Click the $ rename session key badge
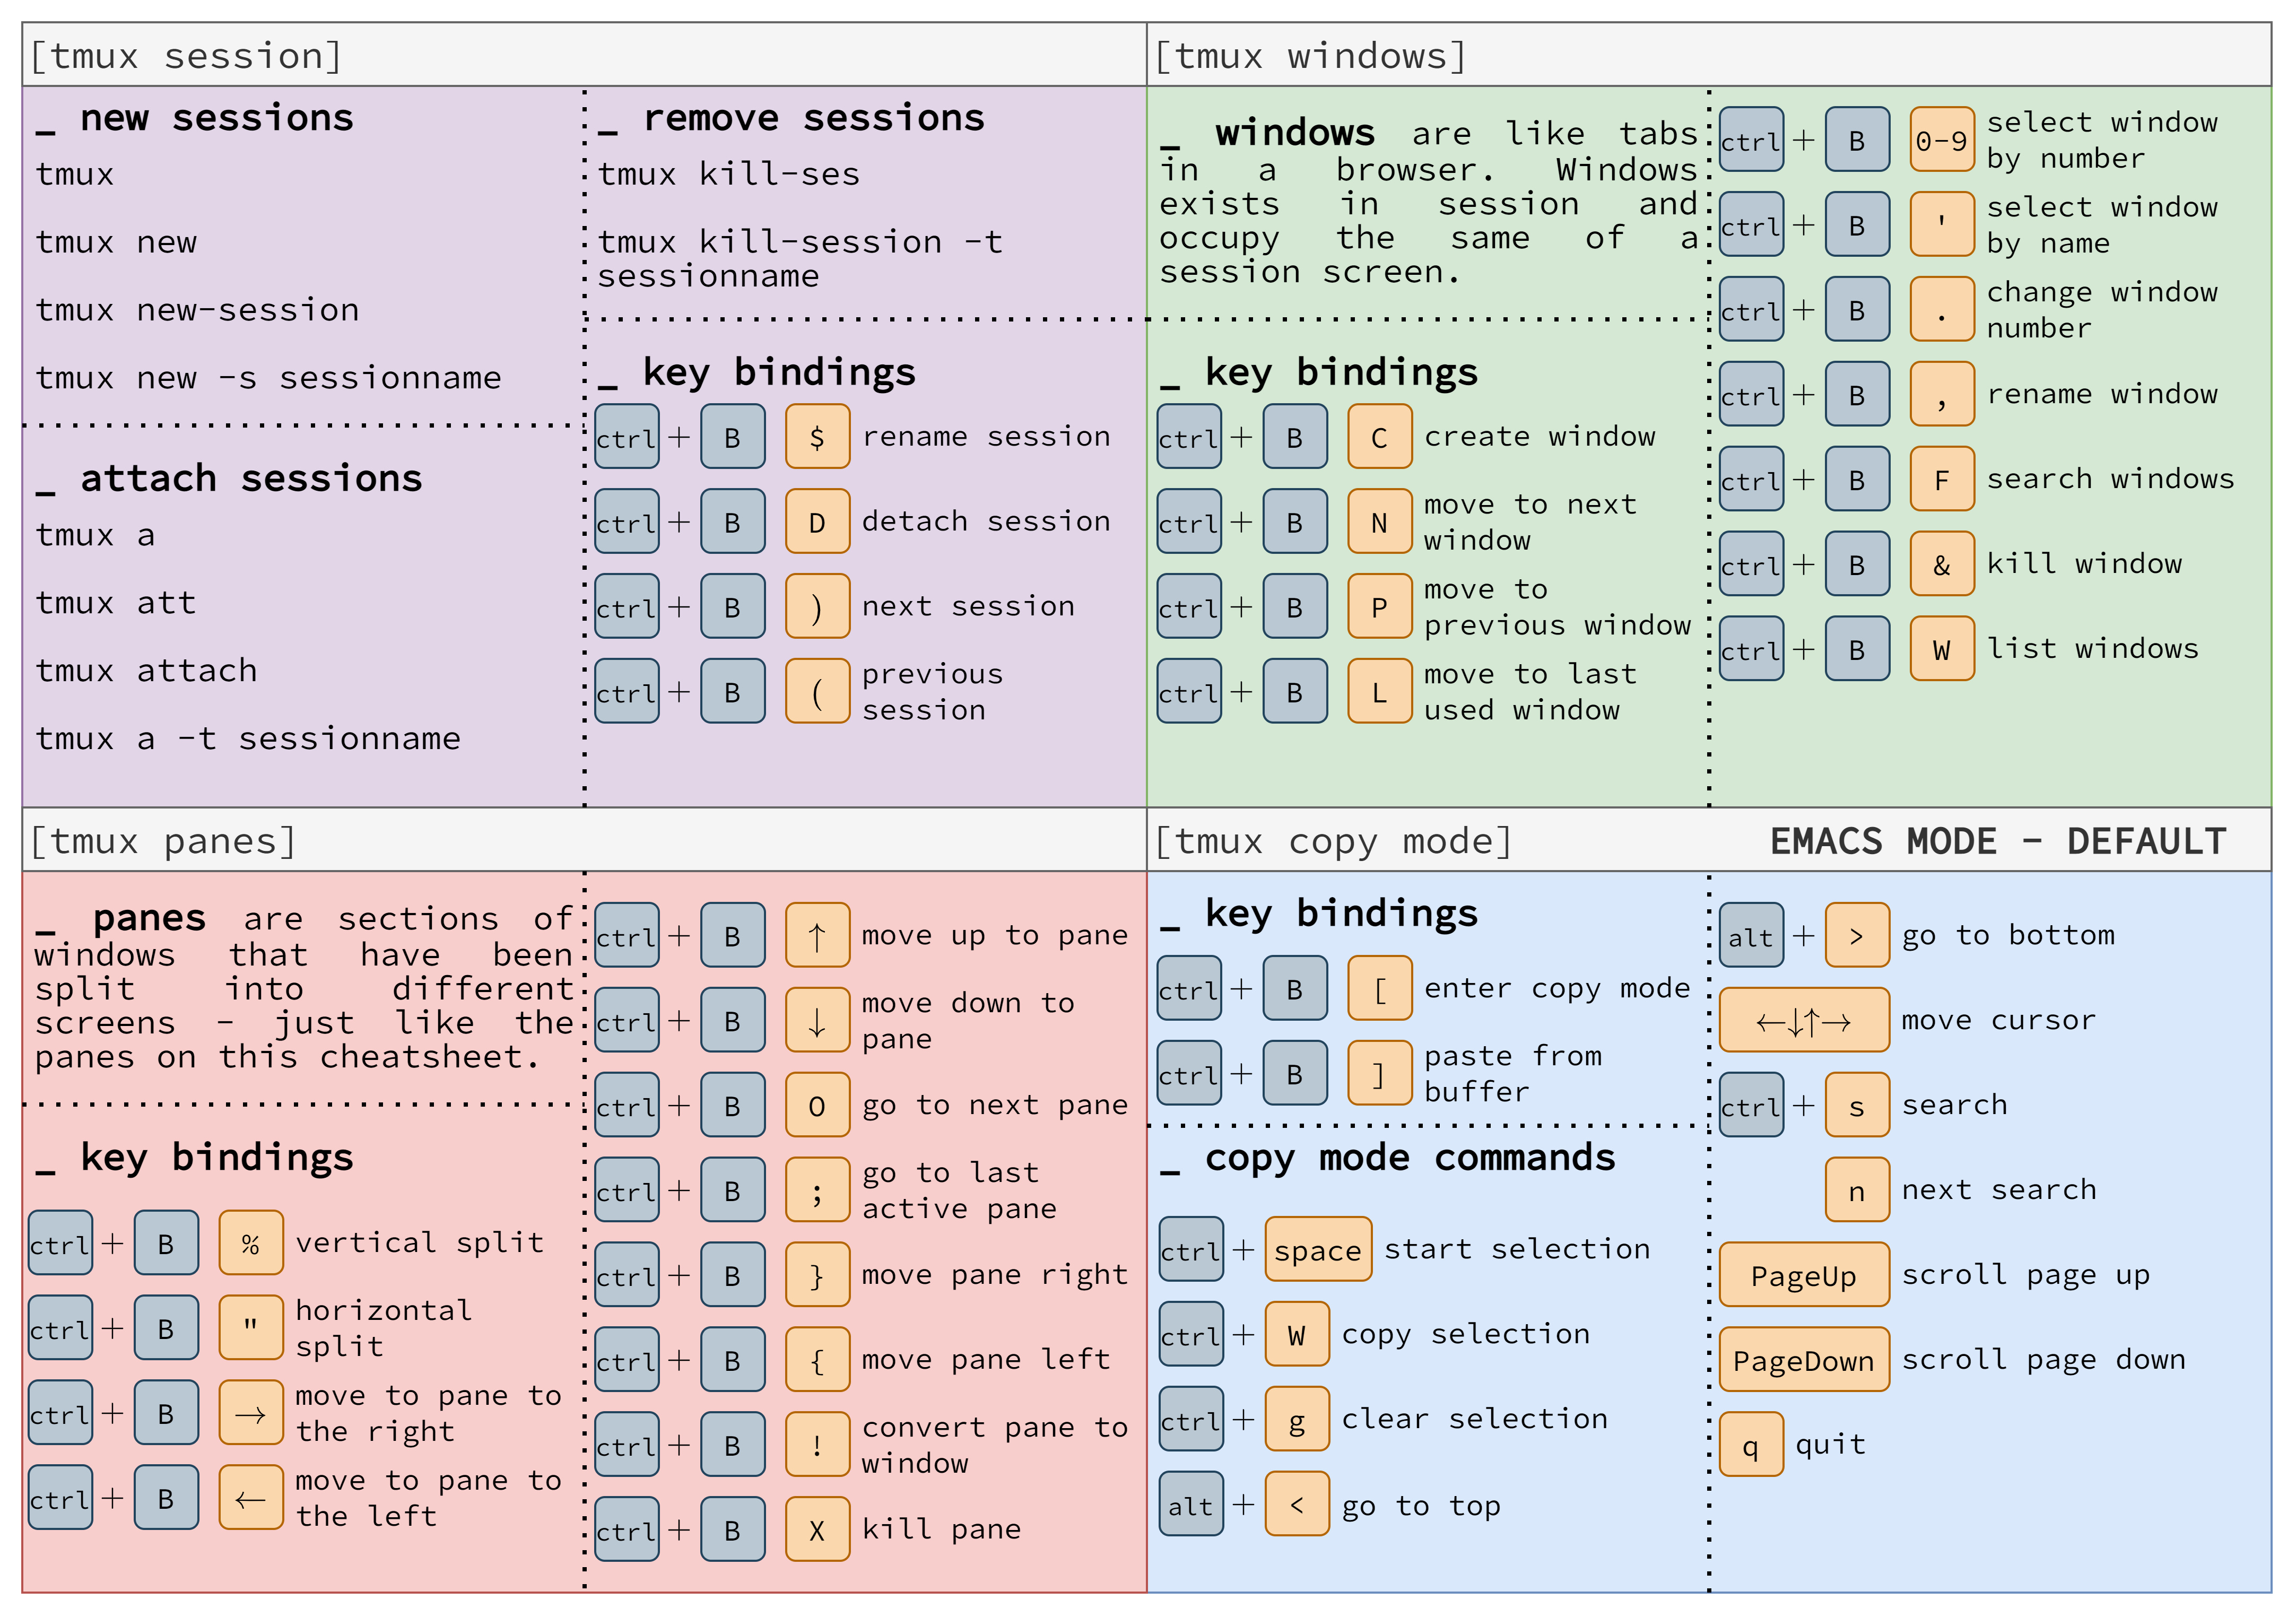 click(818, 437)
